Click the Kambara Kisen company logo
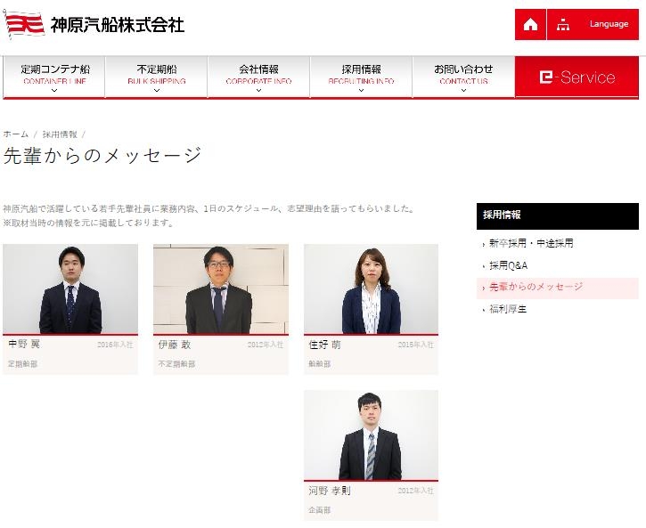 coord(95,24)
